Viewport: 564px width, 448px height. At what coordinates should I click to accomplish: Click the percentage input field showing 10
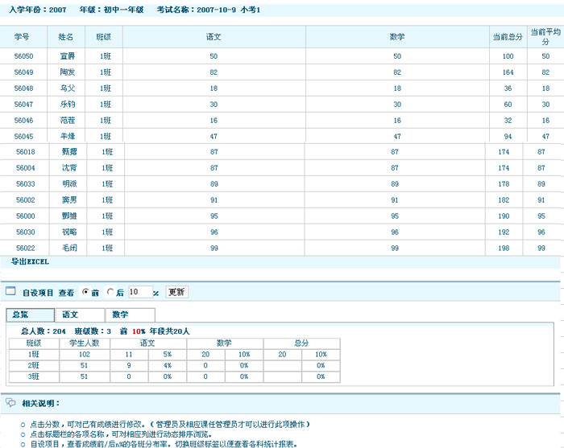tap(139, 292)
